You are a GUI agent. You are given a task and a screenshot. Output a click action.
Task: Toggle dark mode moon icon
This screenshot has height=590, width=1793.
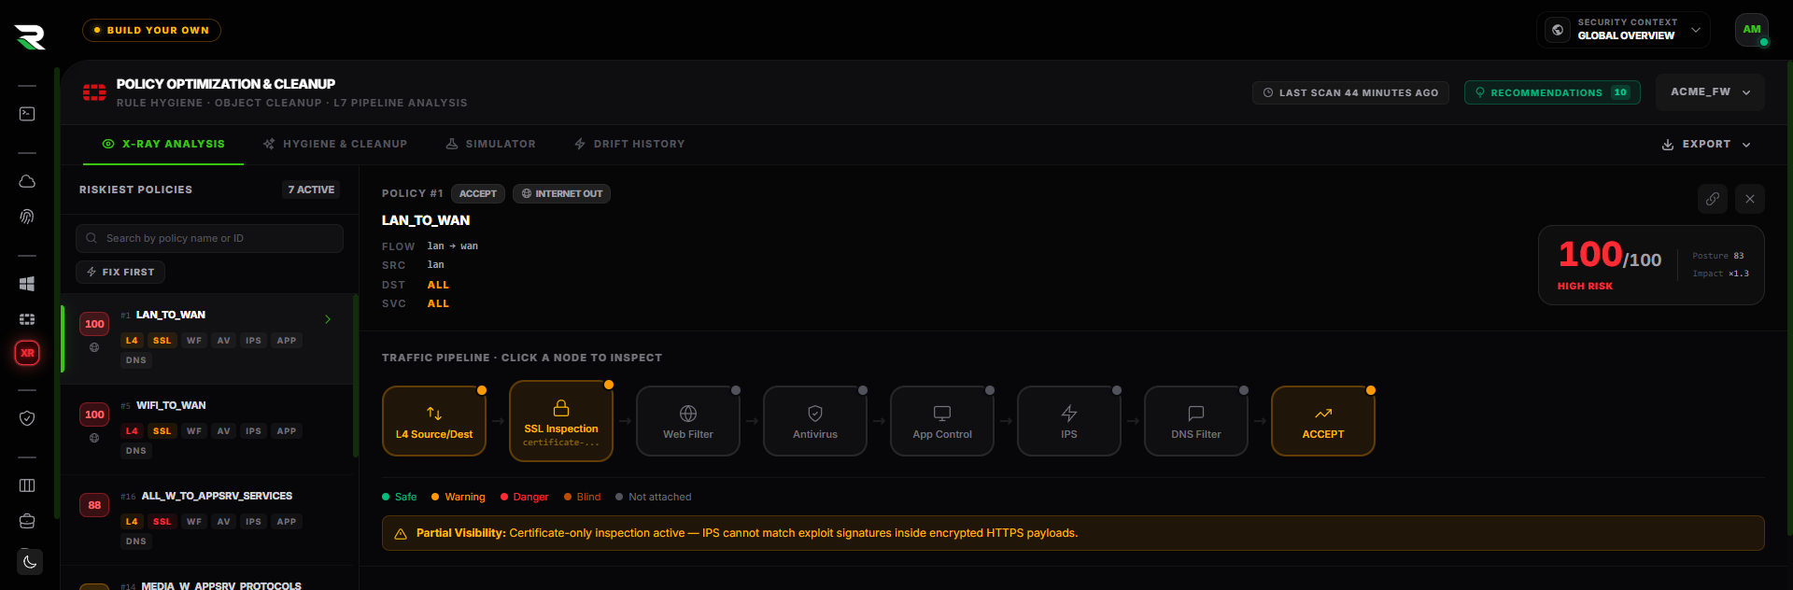pyautogui.click(x=30, y=562)
